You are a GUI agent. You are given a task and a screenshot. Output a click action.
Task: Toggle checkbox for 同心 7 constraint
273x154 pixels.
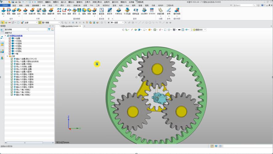point(12,90)
